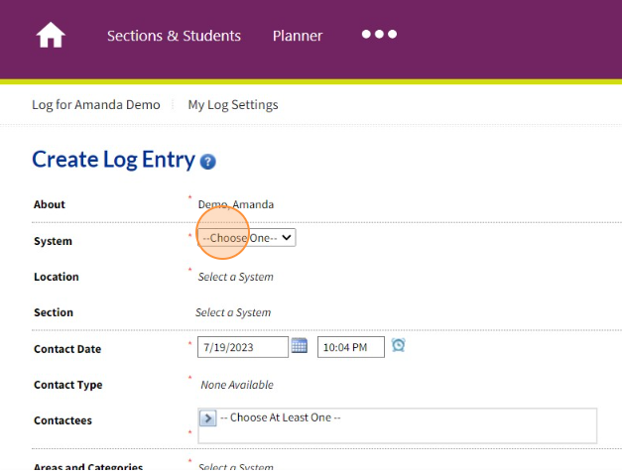This screenshot has height=476, width=622.
Task: Edit the Contact Date 7/19/2023 field
Action: [x=243, y=347]
